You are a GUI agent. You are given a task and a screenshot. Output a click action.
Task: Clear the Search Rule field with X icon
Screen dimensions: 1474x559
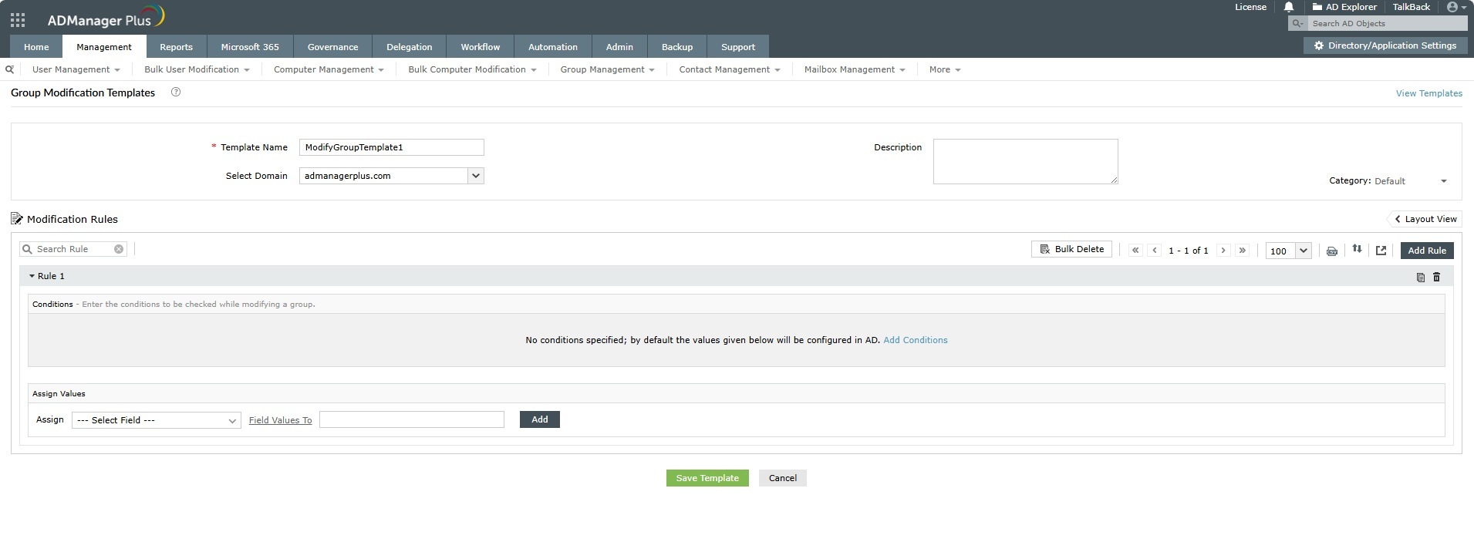tap(119, 249)
